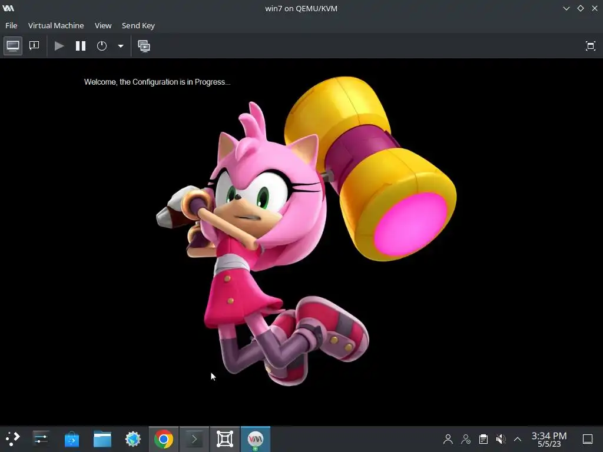Image resolution: width=603 pixels, height=452 pixels.
Task: Open the File menu
Action: tap(11, 25)
